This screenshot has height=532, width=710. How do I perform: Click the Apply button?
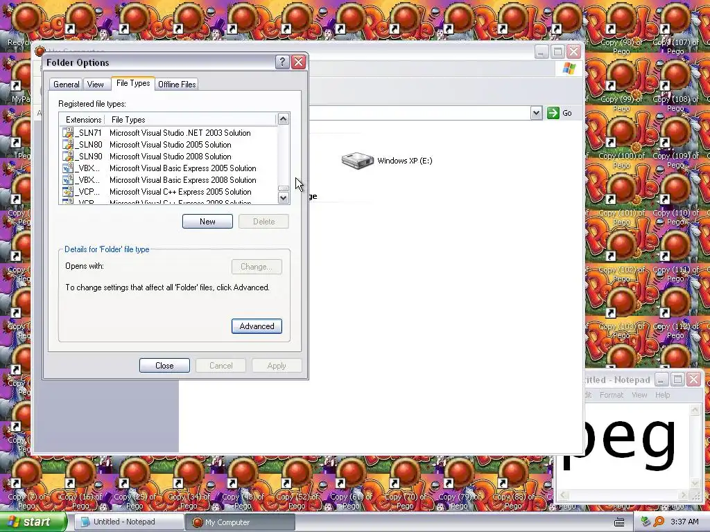277,366
